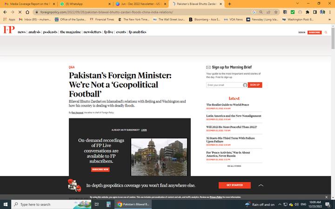Close the WhatsApp tab
Screen dimensions: 335x209
click(x=110, y=4)
